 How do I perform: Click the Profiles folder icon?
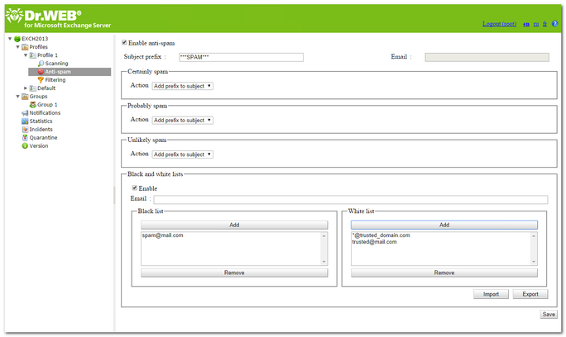(x=25, y=47)
